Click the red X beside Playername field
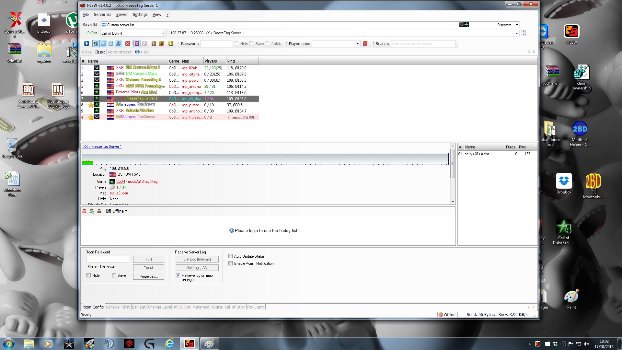Screen dimensions: 622x350 pos(365,43)
